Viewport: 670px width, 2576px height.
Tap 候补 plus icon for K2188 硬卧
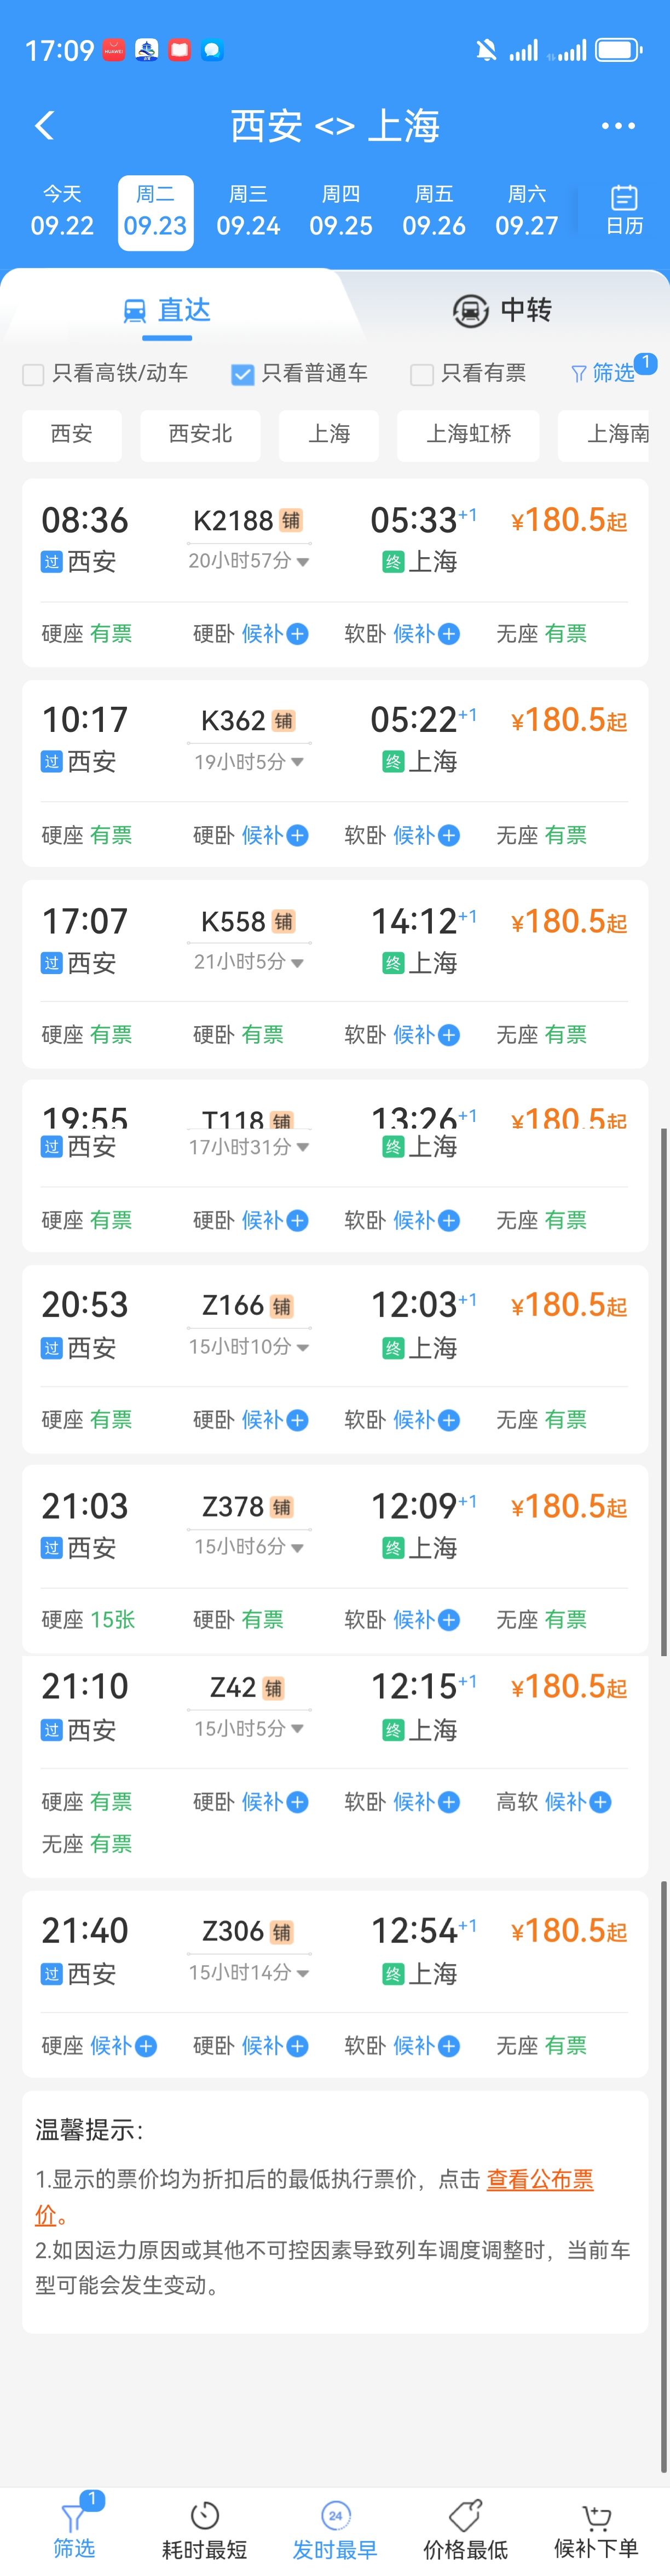point(298,633)
